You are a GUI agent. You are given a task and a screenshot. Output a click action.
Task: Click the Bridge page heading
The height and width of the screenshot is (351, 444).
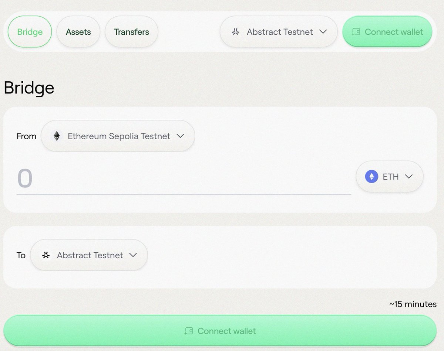click(x=29, y=88)
